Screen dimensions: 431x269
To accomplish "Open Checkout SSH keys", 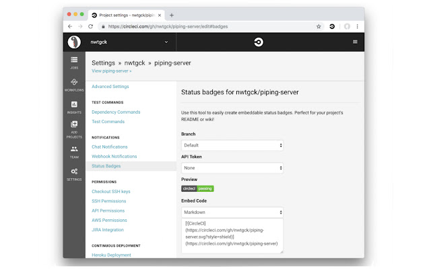I will coord(111,191).
